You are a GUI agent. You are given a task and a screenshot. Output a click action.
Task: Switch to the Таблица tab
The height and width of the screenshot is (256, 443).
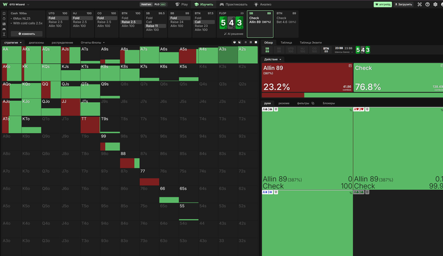tap(286, 42)
